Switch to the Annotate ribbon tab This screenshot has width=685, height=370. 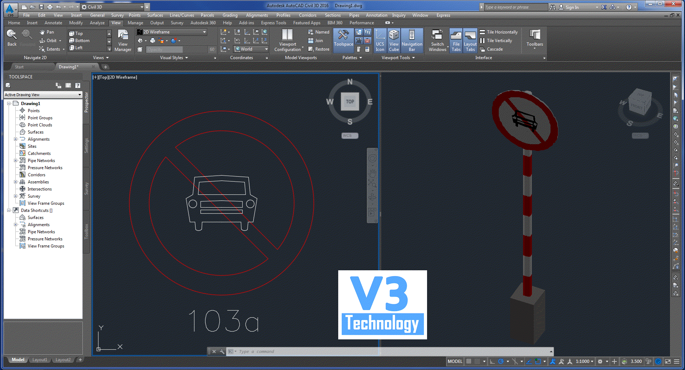(x=53, y=23)
